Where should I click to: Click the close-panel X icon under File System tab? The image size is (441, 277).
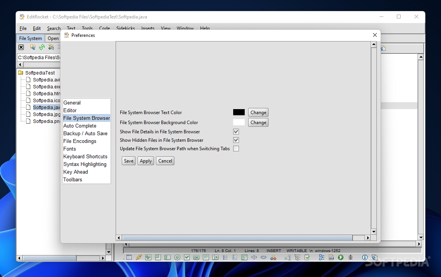21,47
